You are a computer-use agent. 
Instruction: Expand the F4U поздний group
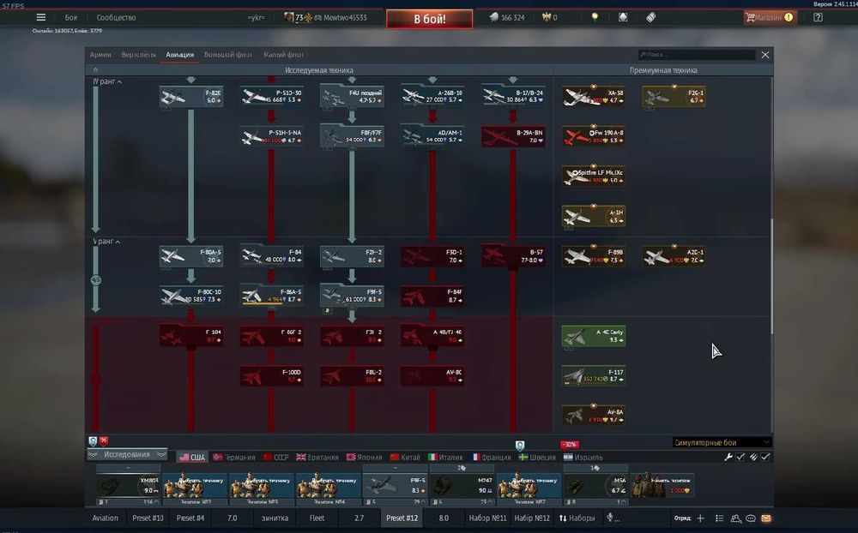coord(352,97)
